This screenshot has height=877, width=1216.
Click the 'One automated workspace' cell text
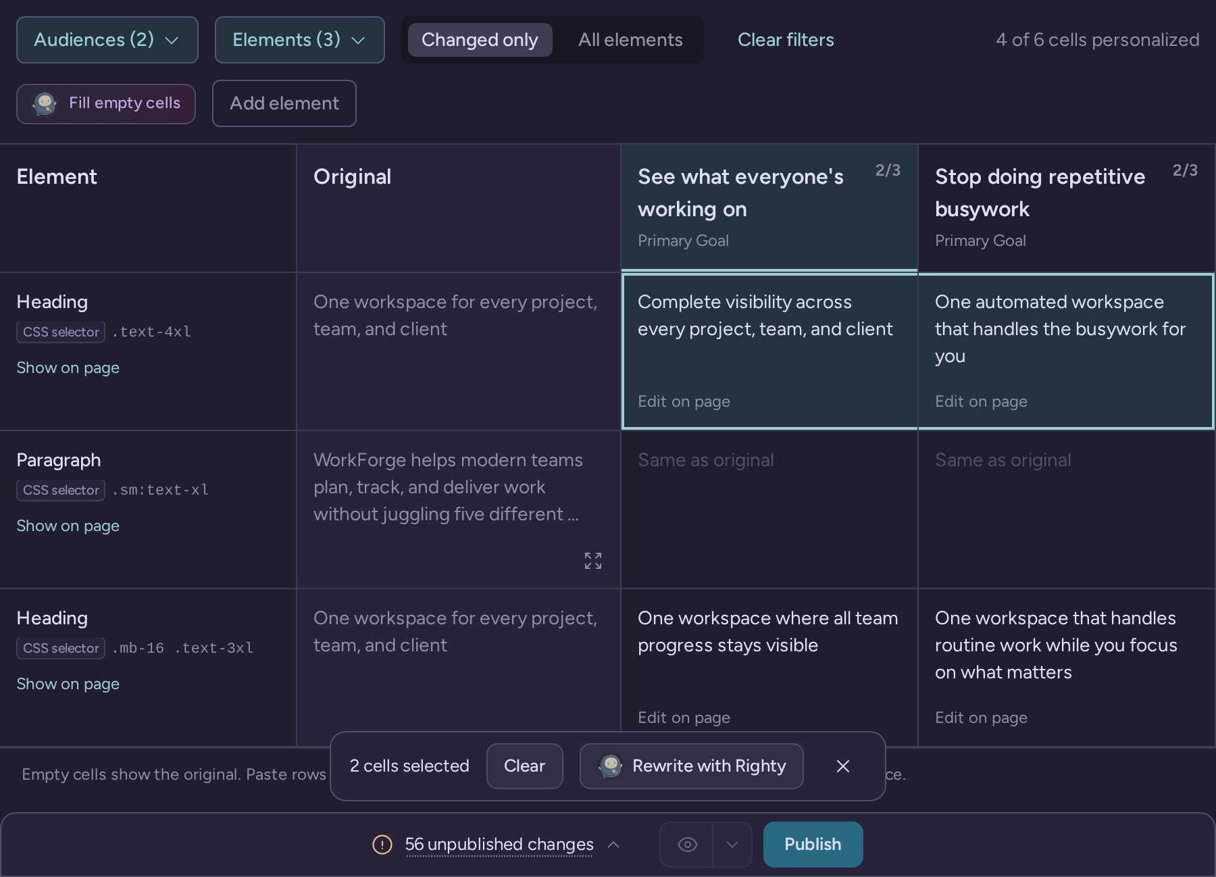pos(1060,329)
